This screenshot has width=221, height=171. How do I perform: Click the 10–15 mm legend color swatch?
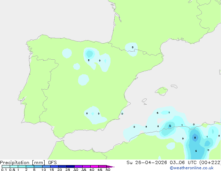click(46, 166)
